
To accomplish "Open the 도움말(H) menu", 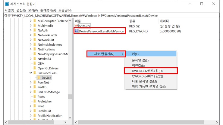I will (65, 10).
